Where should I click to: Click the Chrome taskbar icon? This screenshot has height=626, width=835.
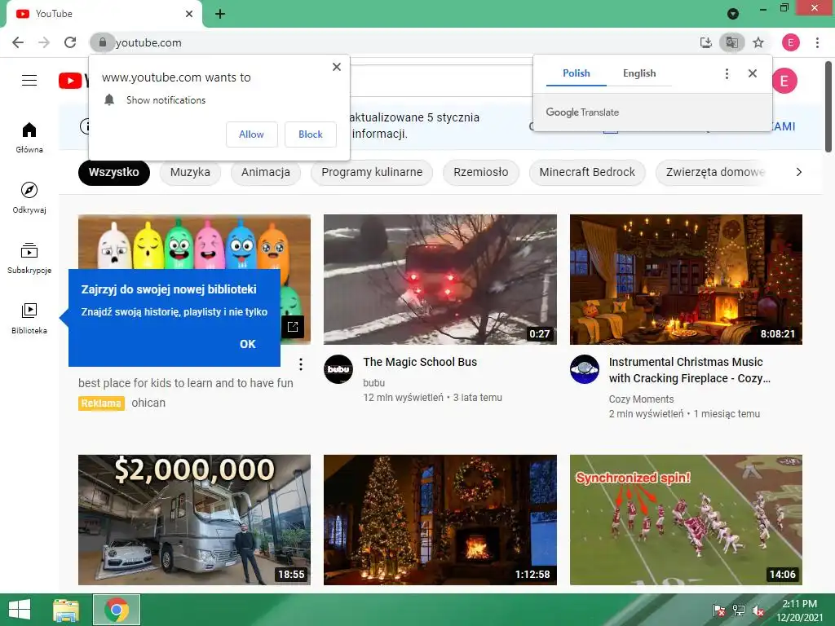point(117,610)
